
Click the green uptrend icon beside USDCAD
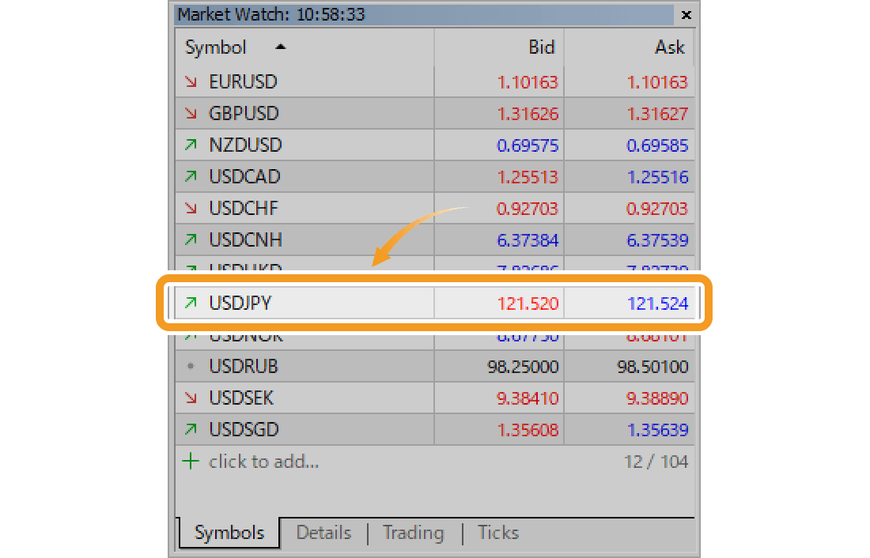tap(191, 176)
